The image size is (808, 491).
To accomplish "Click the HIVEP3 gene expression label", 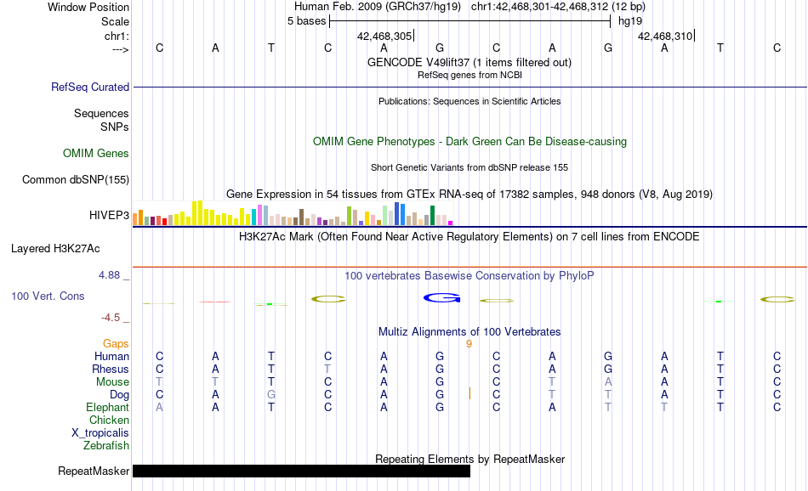I will coord(109,215).
